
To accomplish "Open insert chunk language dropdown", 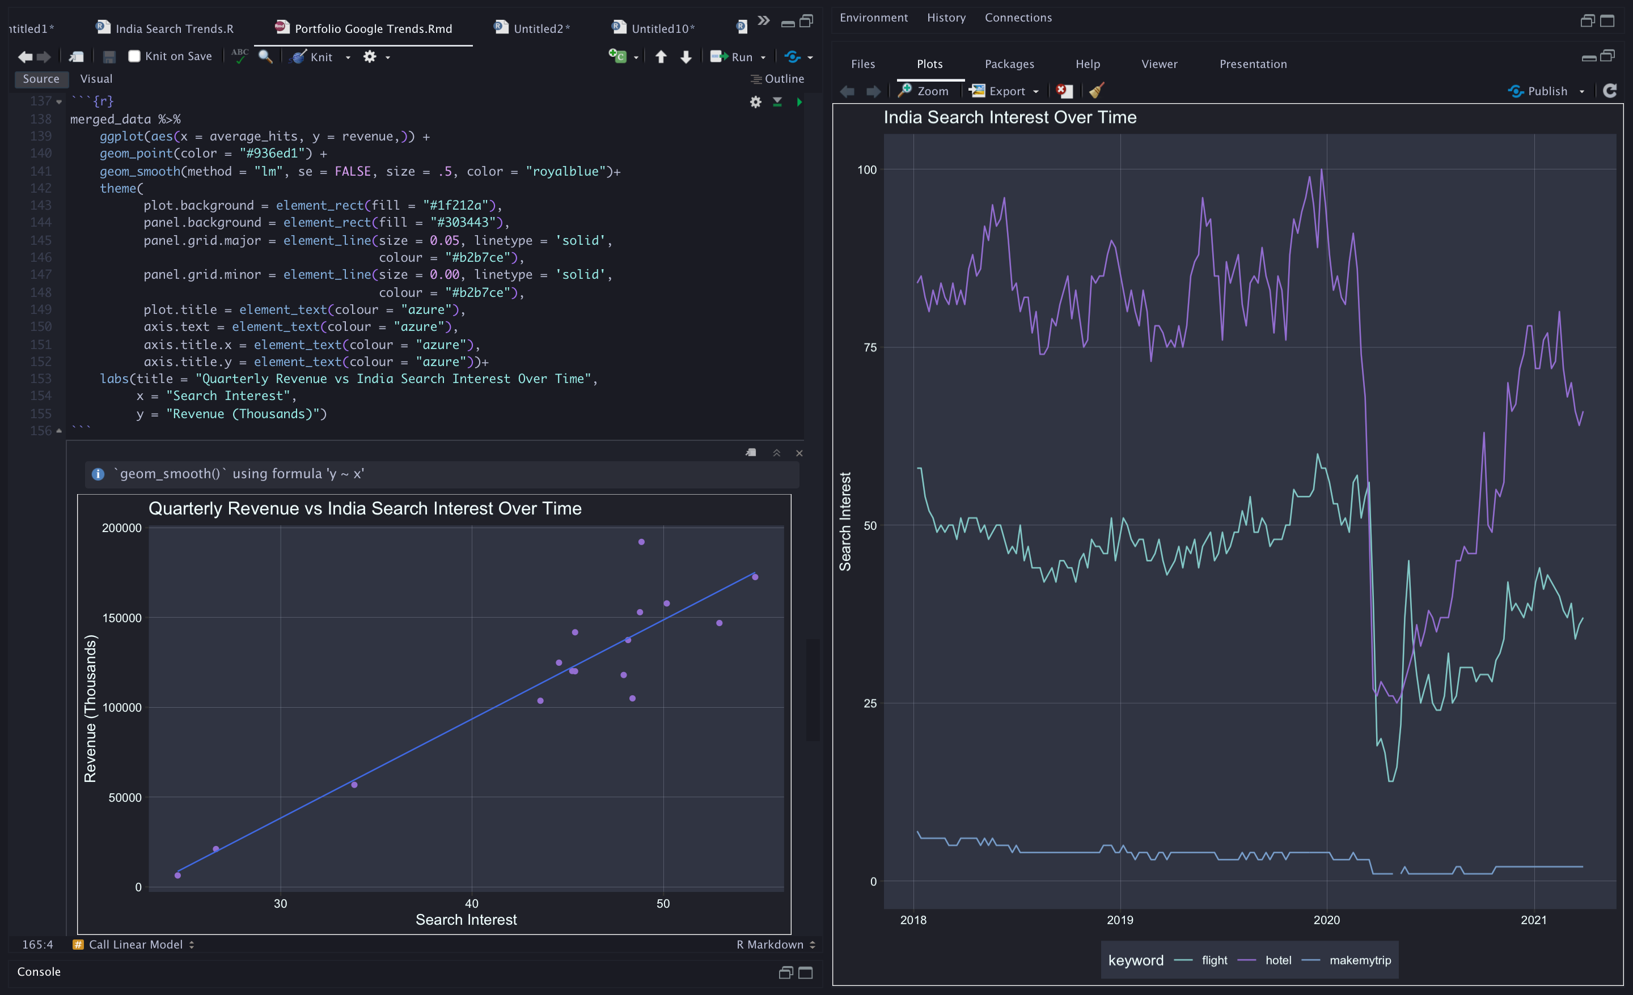I will click(x=636, y=58).
